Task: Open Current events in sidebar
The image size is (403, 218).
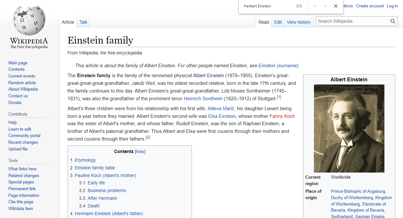Action: [x=22, y=76]
